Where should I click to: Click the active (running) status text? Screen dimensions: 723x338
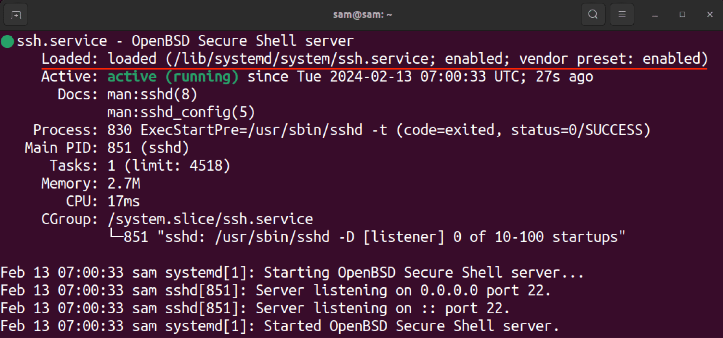173,77
